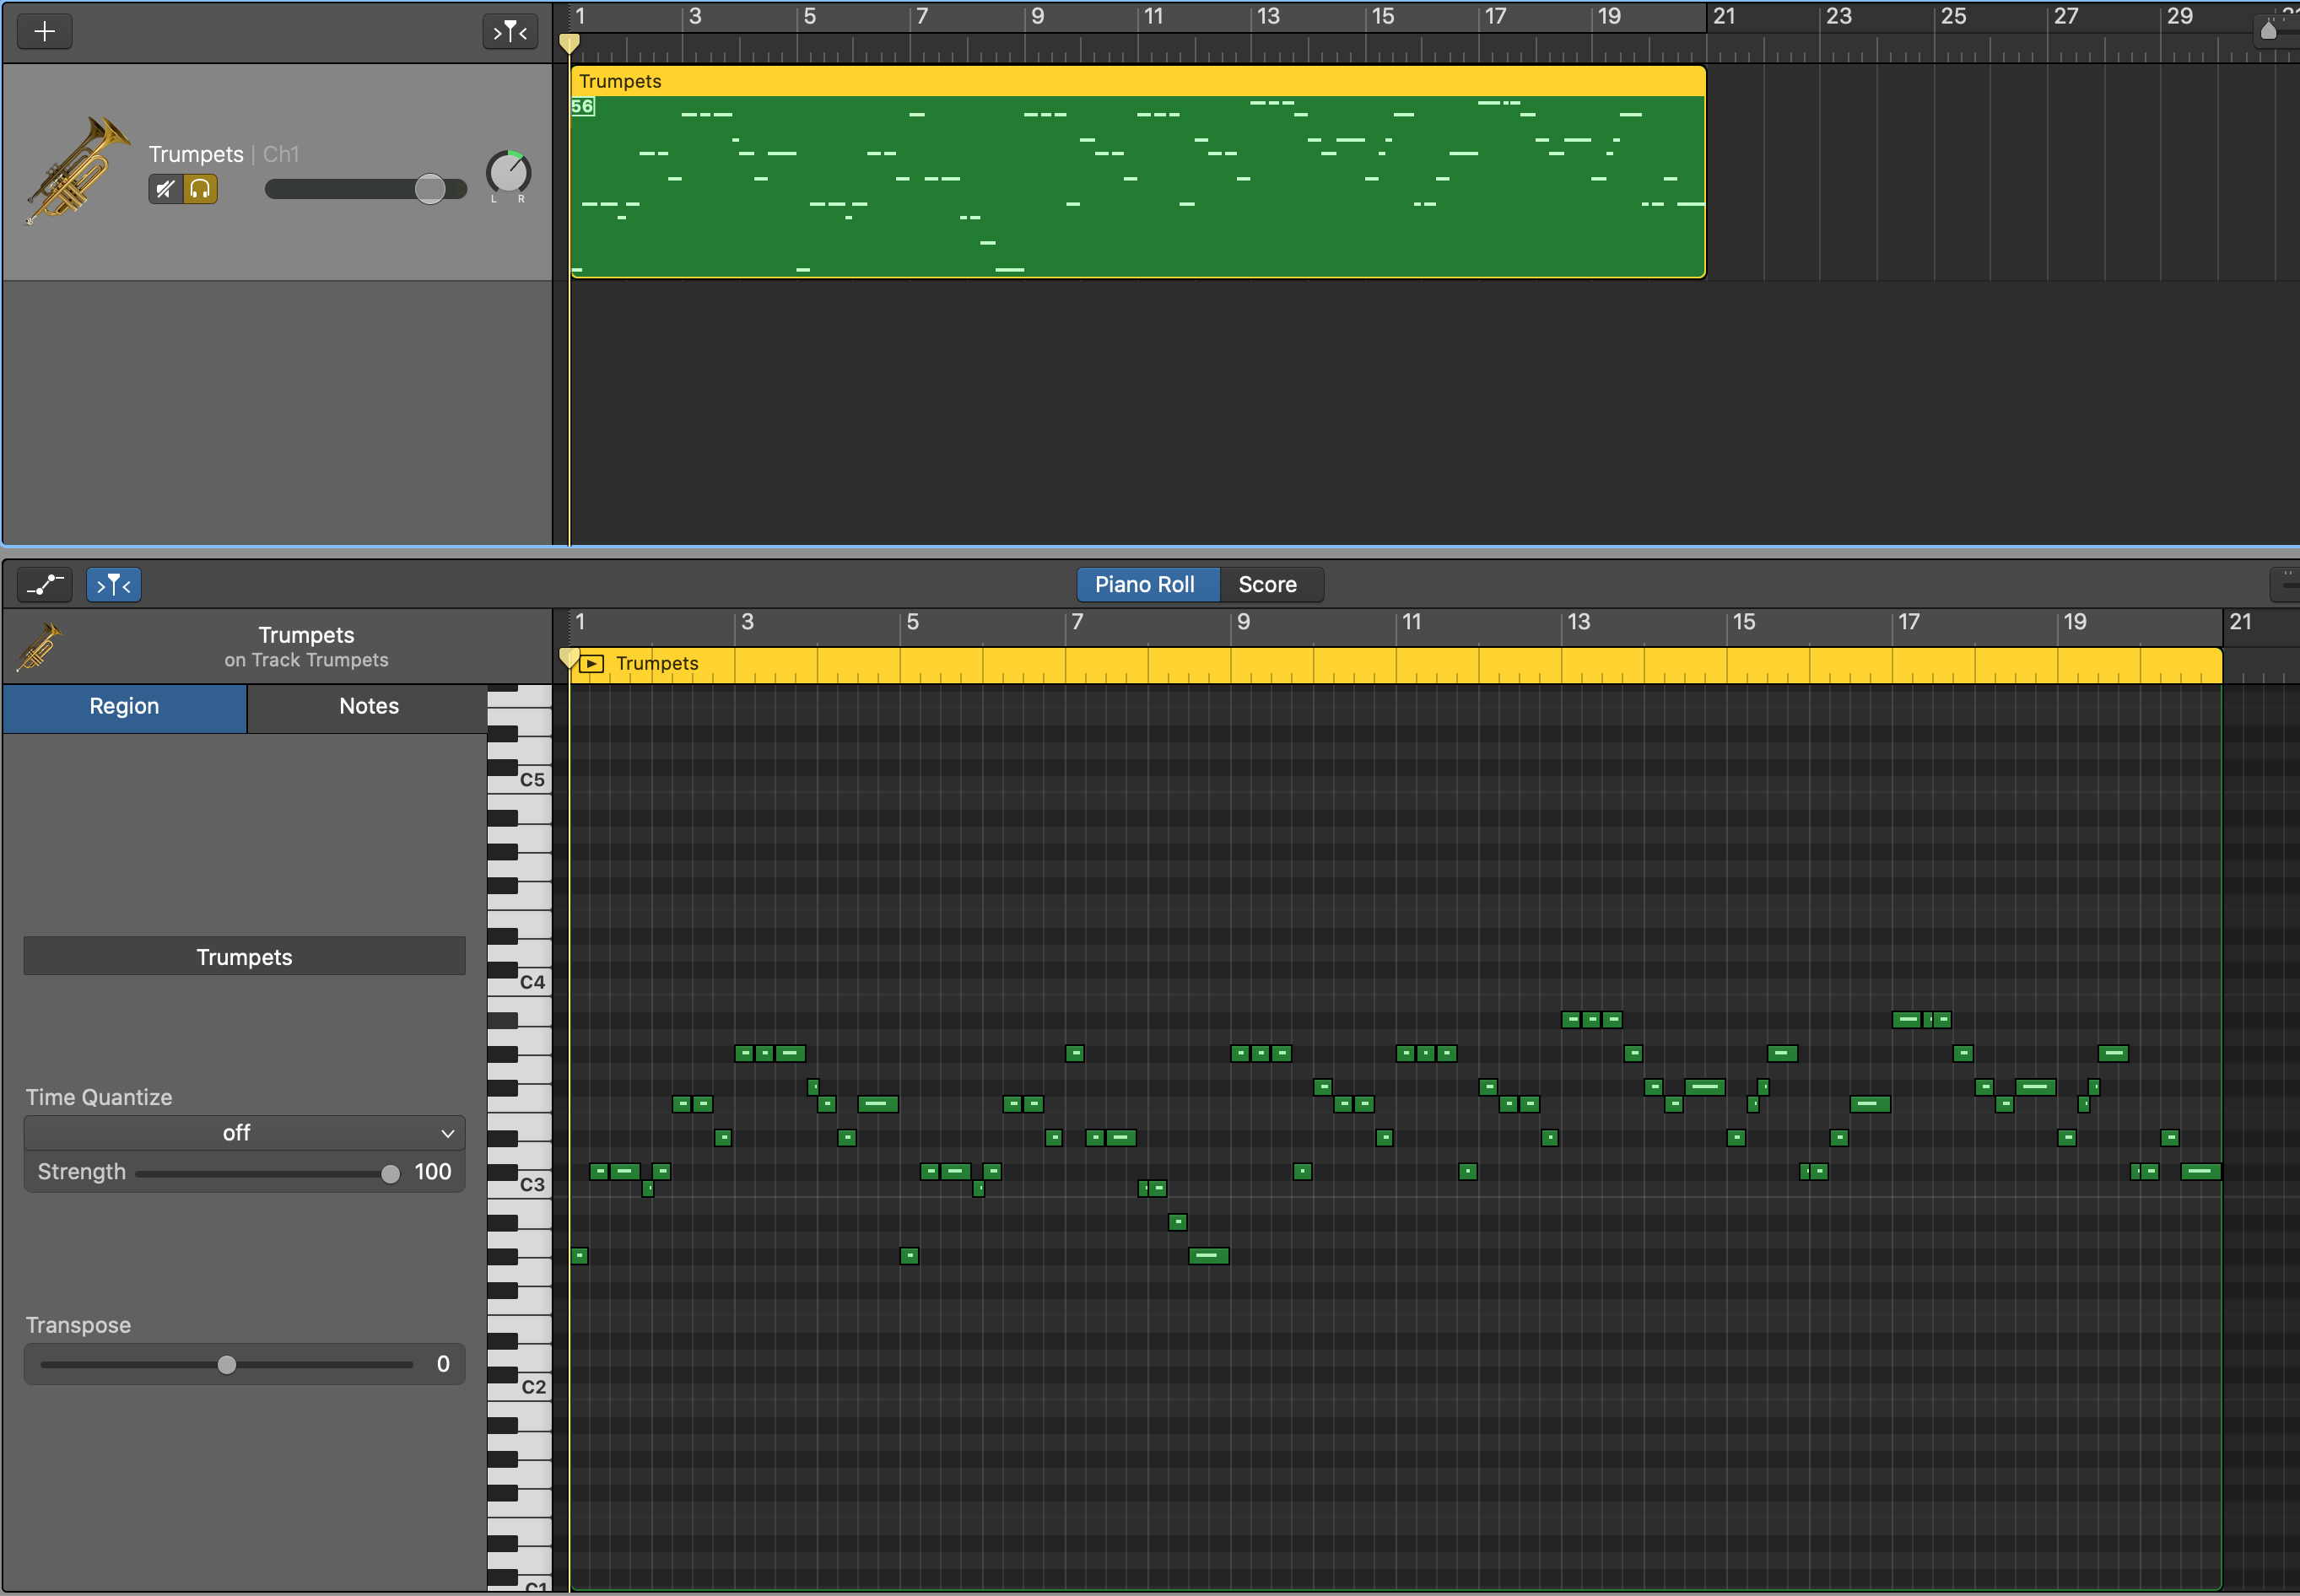Show the automation button in the editor
This screenshot has width=2300, height=1596.
click(44, 585)
